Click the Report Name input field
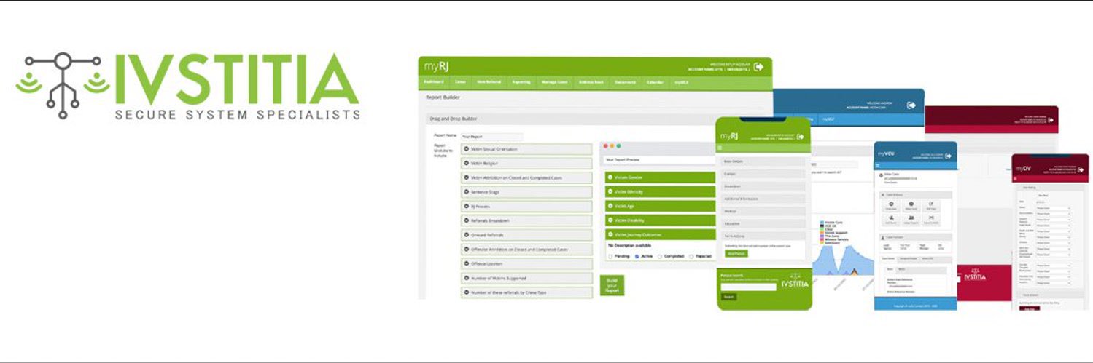The height and width of the screenshot is (363, 1093). pyautogui.click(x=491, y=136)
